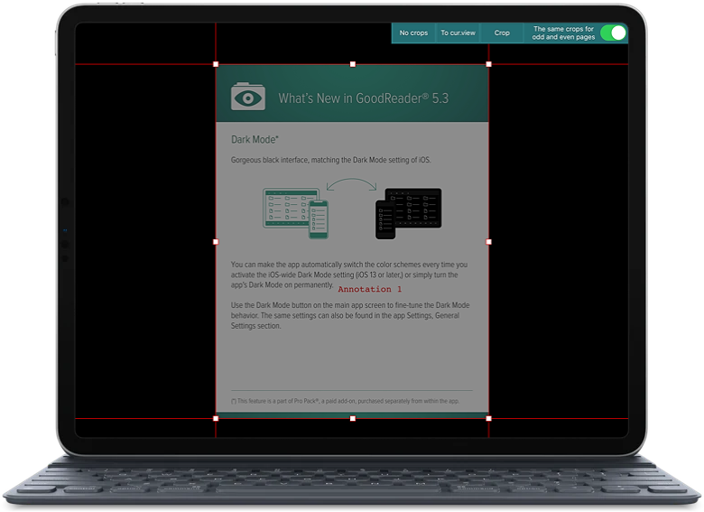The image size is (704, 512).
Task: Click the dark mode devices illustration
Action: (408, 213)
